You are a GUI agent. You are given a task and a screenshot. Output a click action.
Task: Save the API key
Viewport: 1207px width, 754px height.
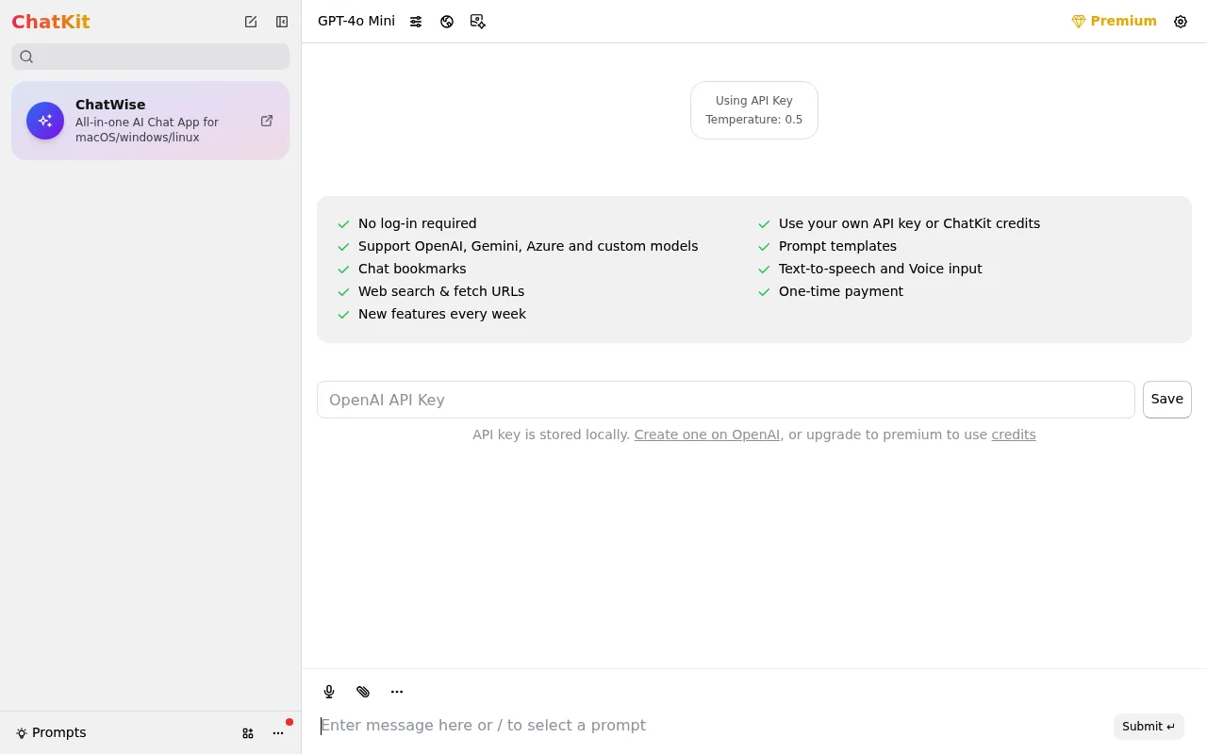(1167, 400)
